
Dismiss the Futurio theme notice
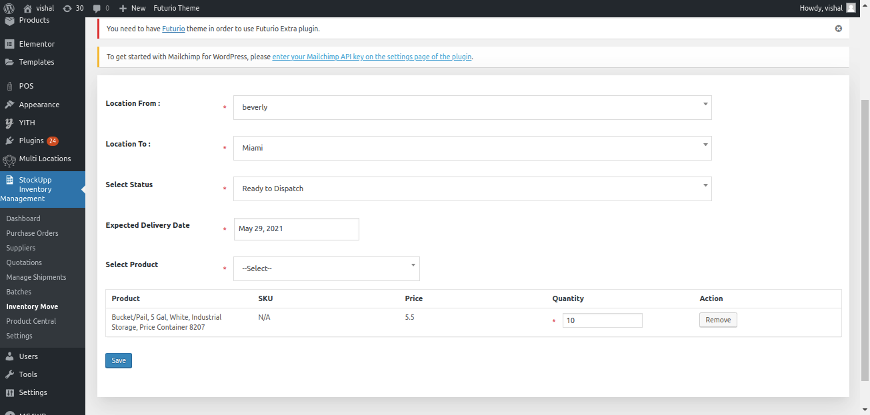[x=838, y=29]
